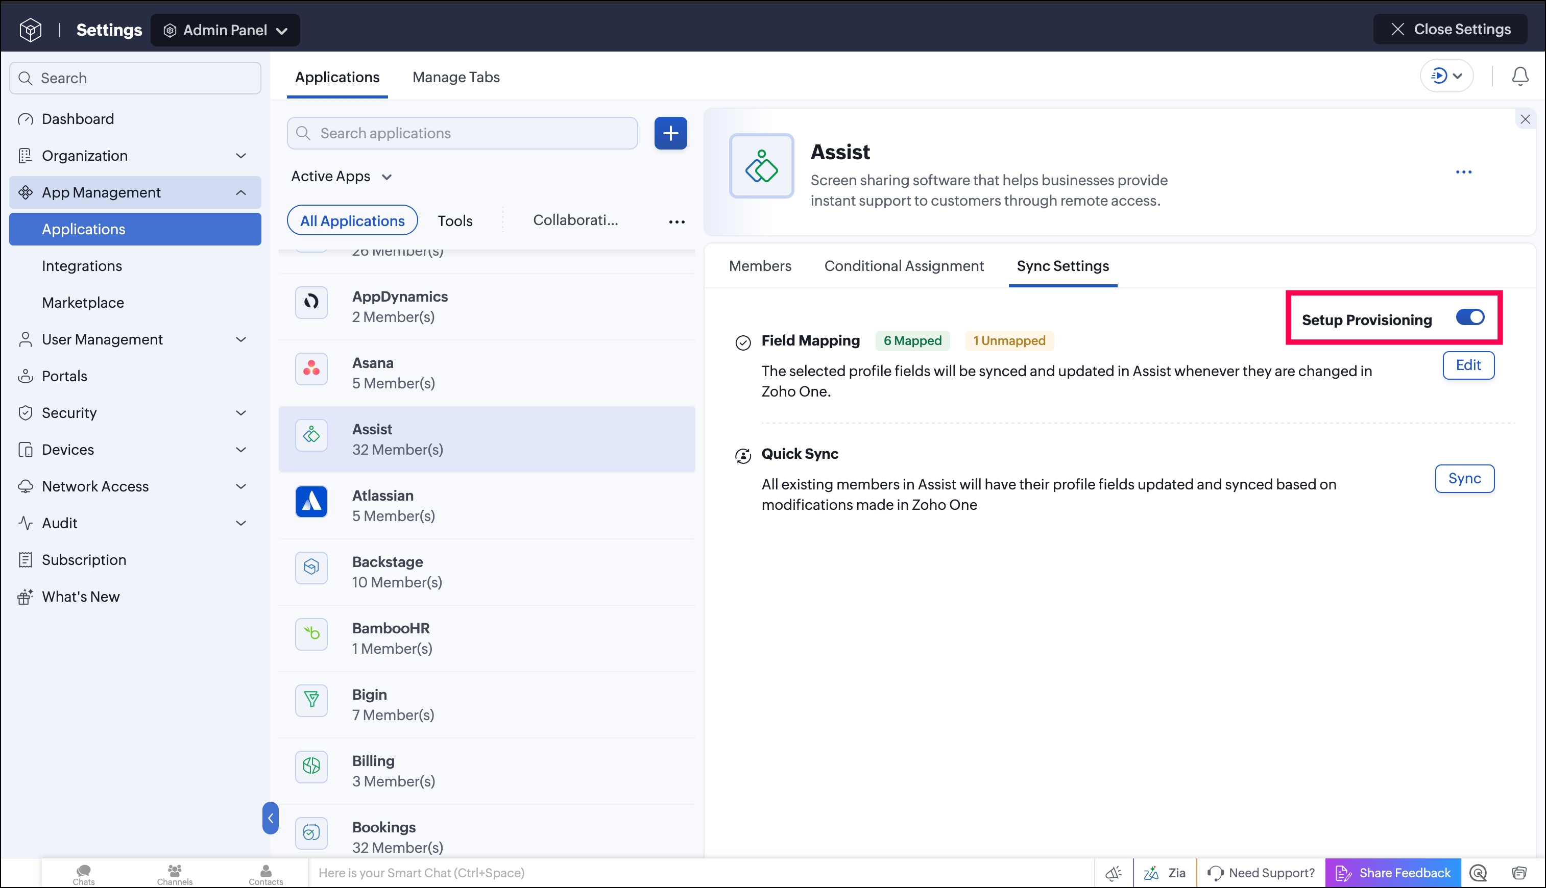The width and height of the screenshot is (1546, 888).
Task: Open the Assist three-dot options menu
Action: [x=1463, y=172]
